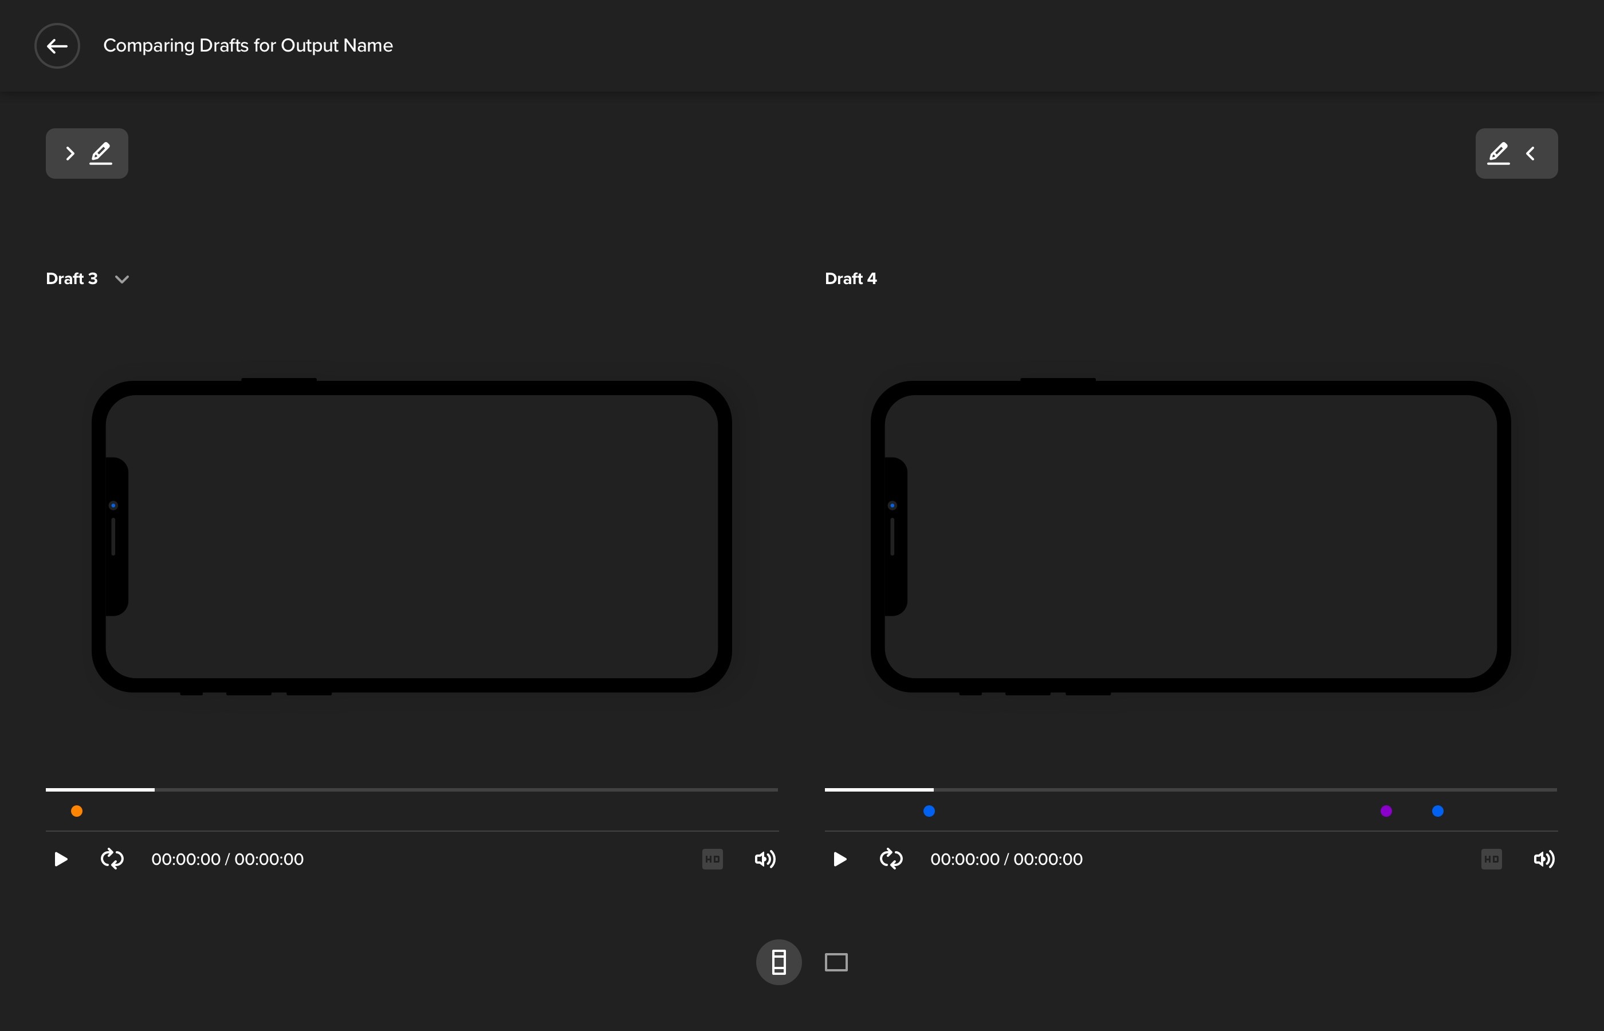
Task: Jump to purple marker on Draft 4 timeline
Action: coord(1386,810)
